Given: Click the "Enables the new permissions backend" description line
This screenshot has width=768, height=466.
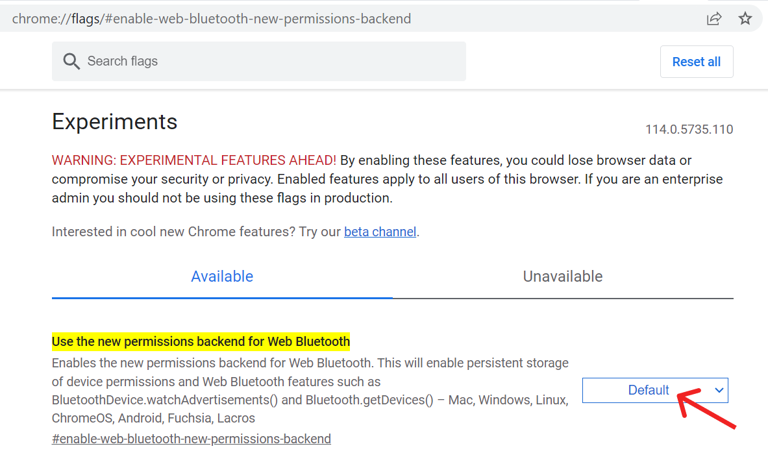Looking at the screenshot, I should 310,363.
